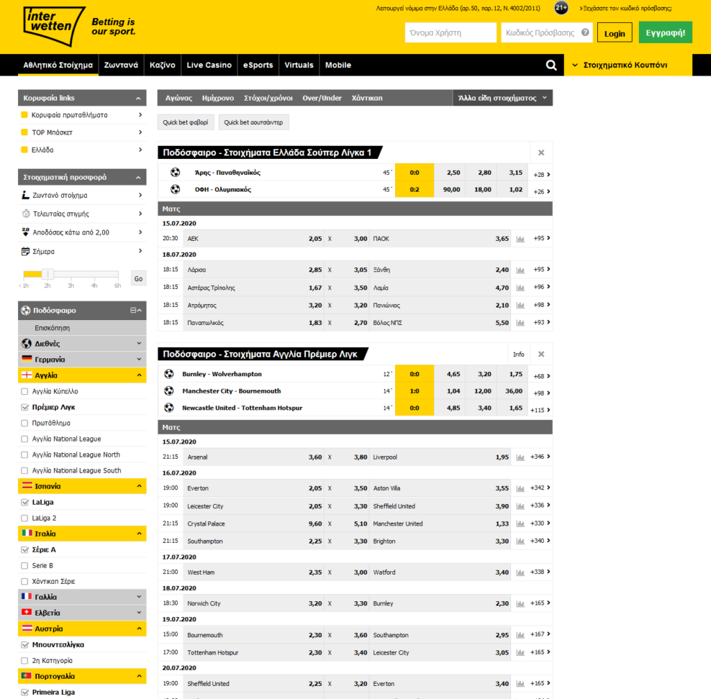
Task: Click the Διεθνές globe icon
Action: coord(26,343)
